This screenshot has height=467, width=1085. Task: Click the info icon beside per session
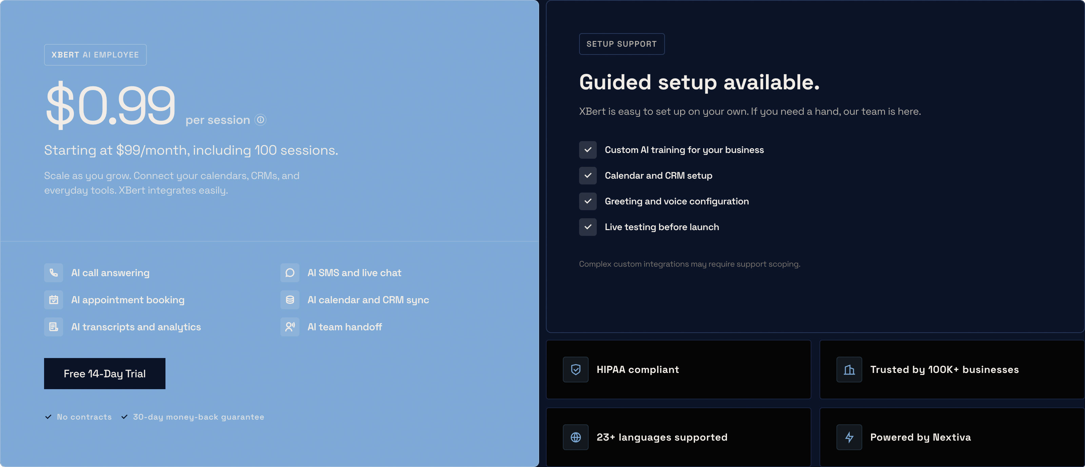pyautogui.click(x=261, y=120)
